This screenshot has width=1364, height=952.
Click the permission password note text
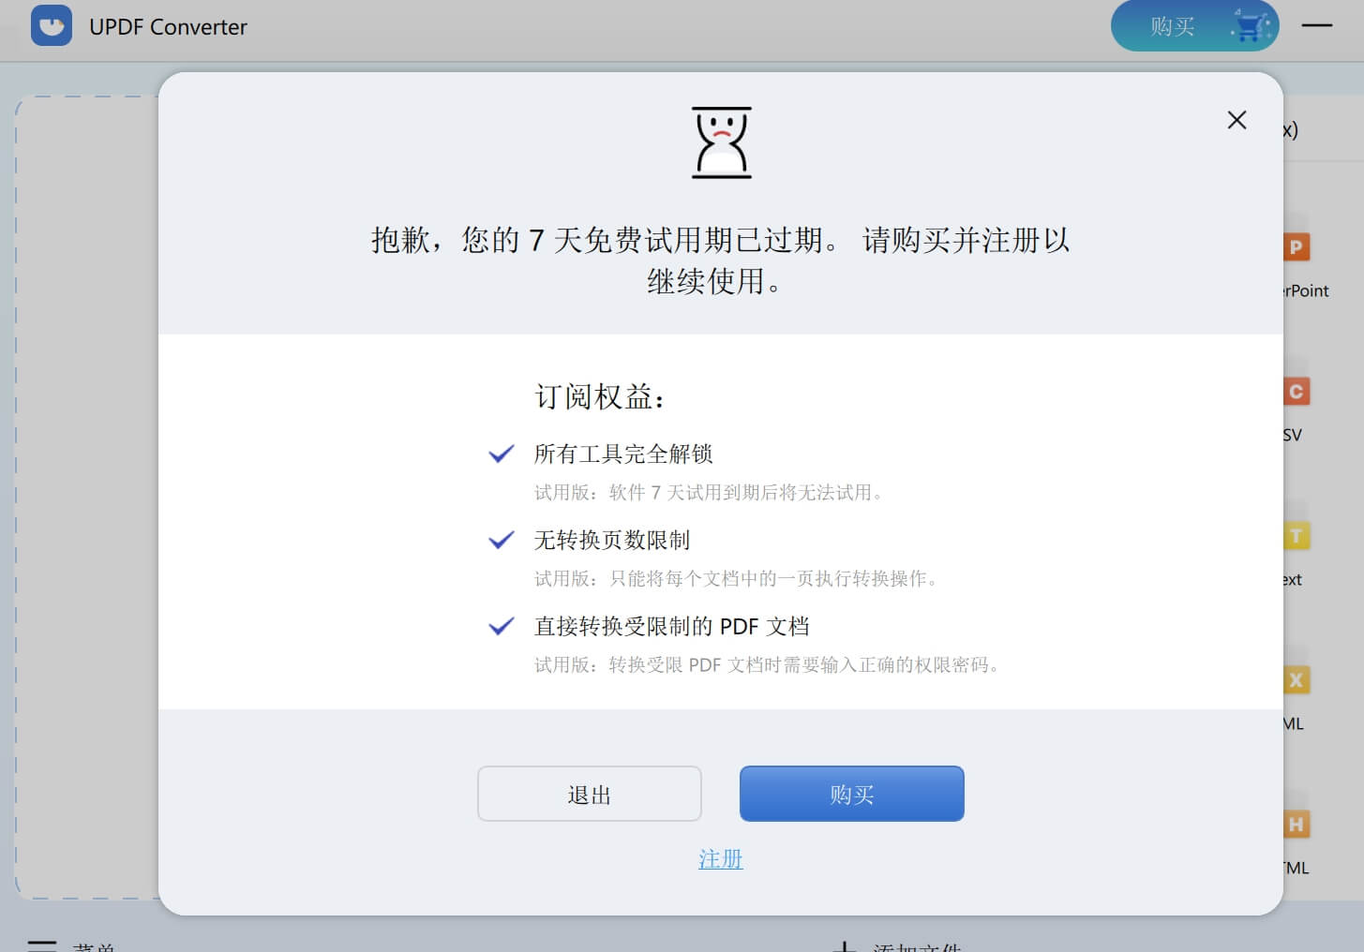coord(767,665)
